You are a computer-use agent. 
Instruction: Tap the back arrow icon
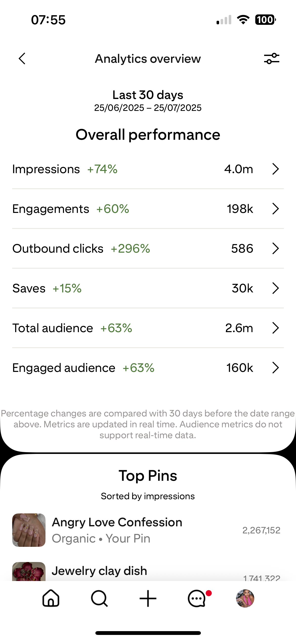tap(22, 59)
